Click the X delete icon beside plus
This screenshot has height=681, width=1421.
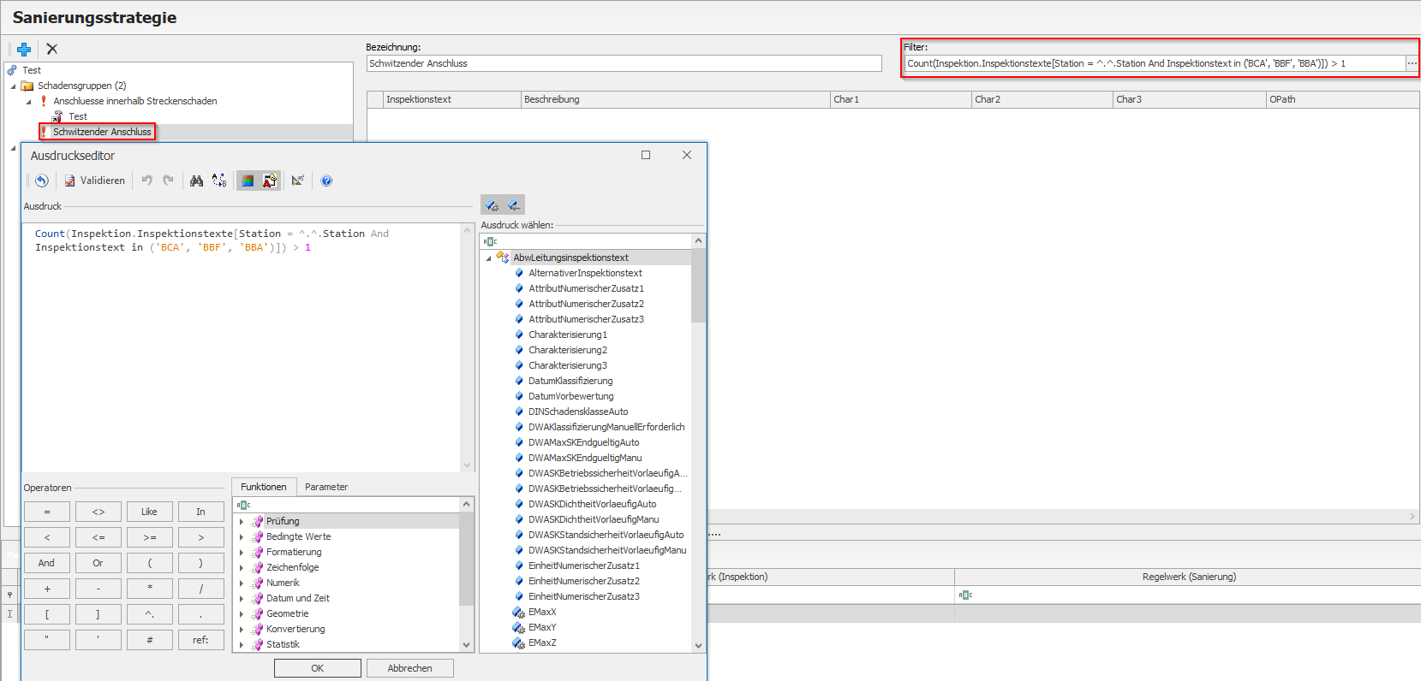pyautogui.click(x=52, y=50)
